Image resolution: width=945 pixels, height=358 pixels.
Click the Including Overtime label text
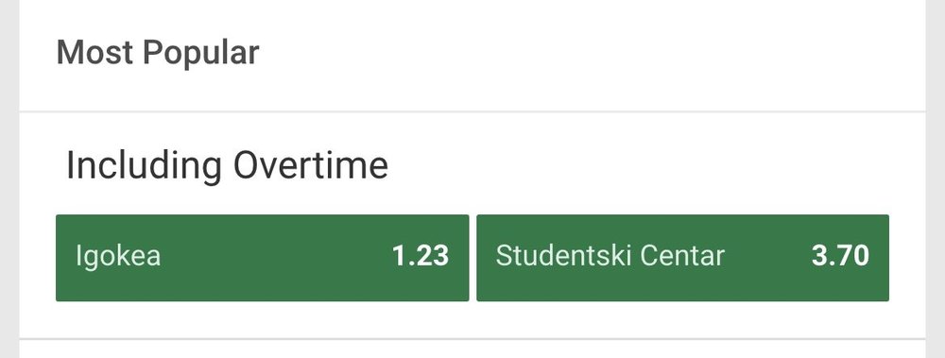[x=227, y=165]
